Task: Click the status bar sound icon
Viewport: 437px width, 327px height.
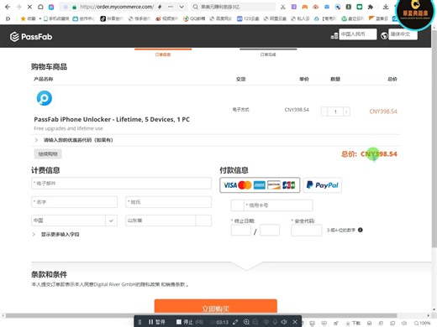Action: [x=404, y=324]
